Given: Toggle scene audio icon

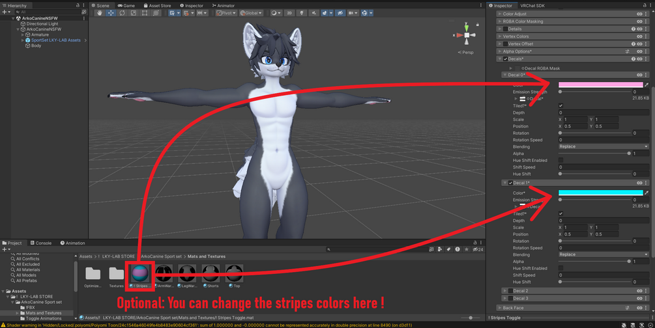Looking at the screenshot, I should 313,13.
